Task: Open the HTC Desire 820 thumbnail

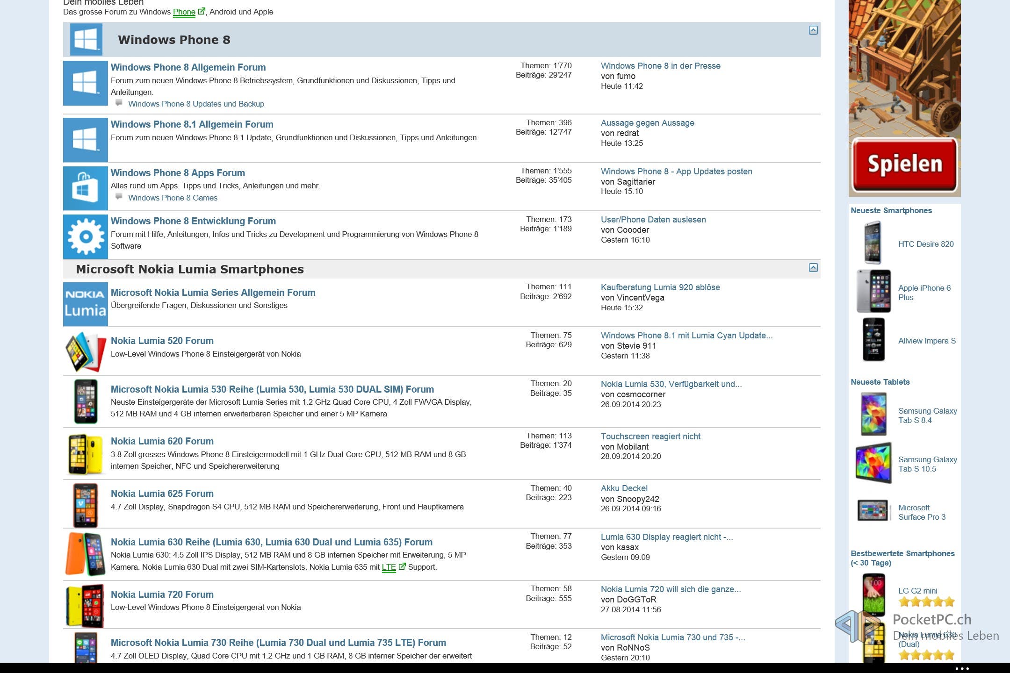Action: coord(873,243)
